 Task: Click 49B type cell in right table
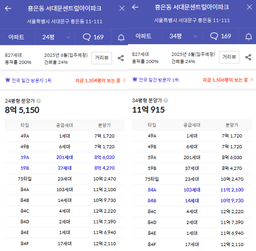(x=152, y=147)
